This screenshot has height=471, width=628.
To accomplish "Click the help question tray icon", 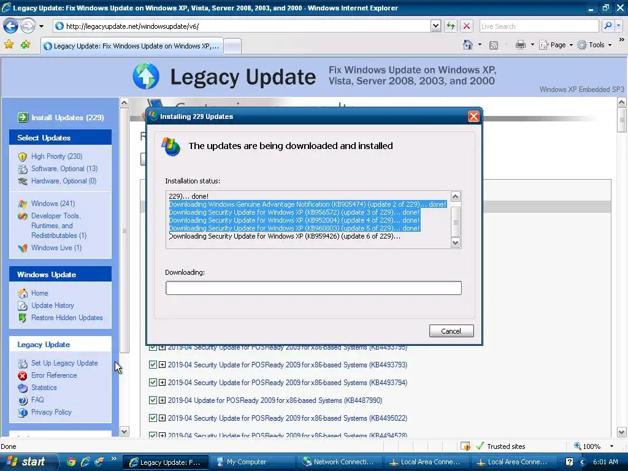I will pyautogui.click(x=569, y=462).
